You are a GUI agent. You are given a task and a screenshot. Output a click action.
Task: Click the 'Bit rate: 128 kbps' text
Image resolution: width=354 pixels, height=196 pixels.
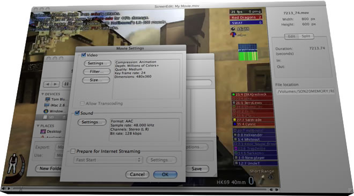pyautogui.click(x=126, y=134)
